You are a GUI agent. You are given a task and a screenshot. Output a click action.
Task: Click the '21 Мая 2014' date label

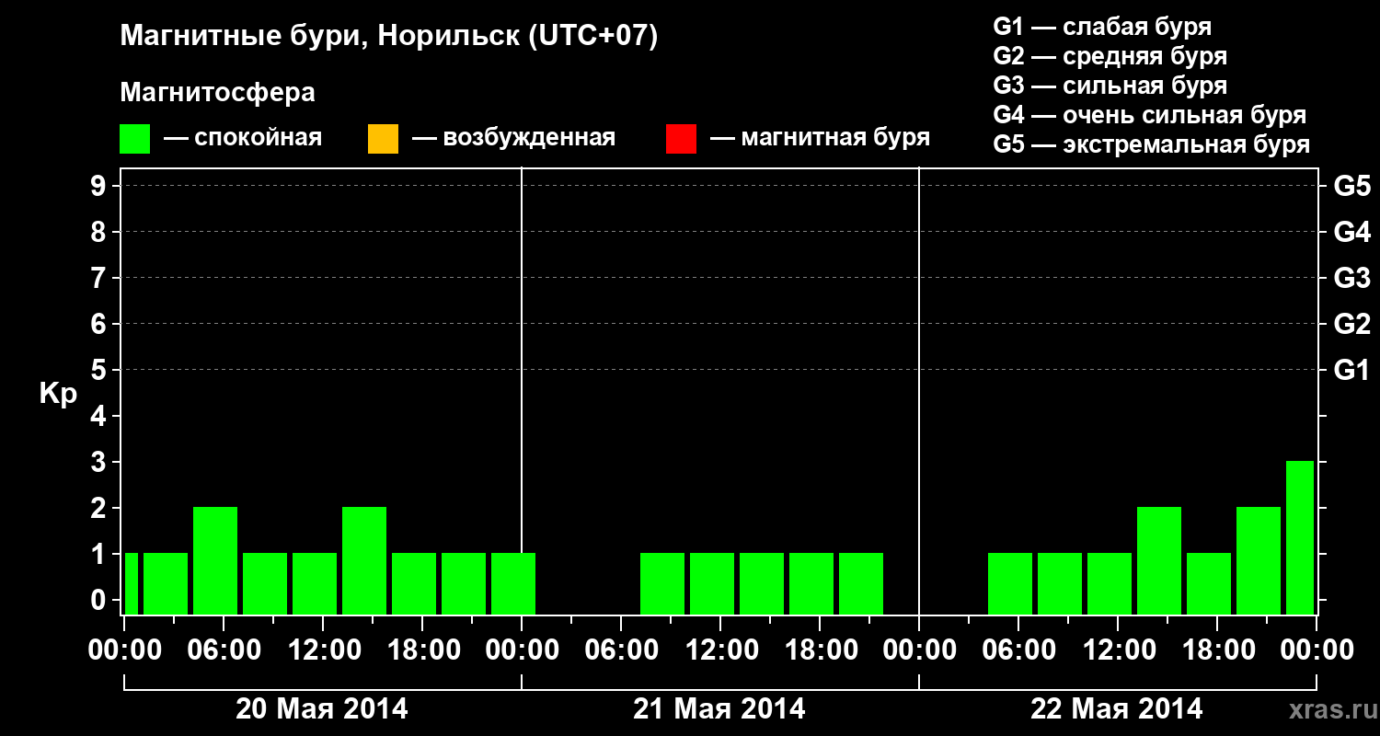[x=719, y=709]
